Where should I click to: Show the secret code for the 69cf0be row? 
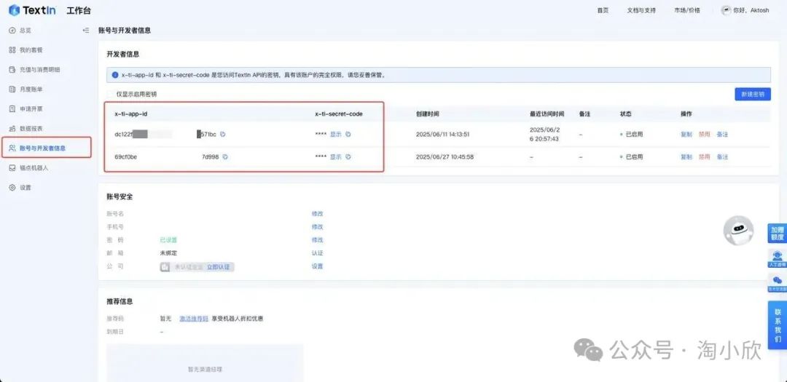pos(335,157)
